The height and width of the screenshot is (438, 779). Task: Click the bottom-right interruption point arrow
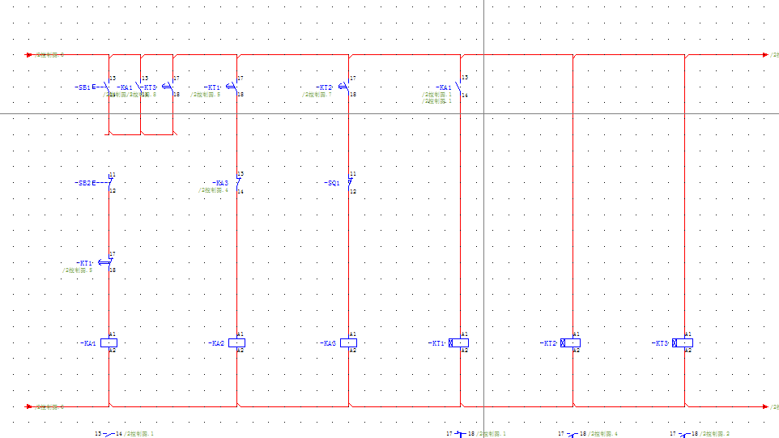pos(765,406)
